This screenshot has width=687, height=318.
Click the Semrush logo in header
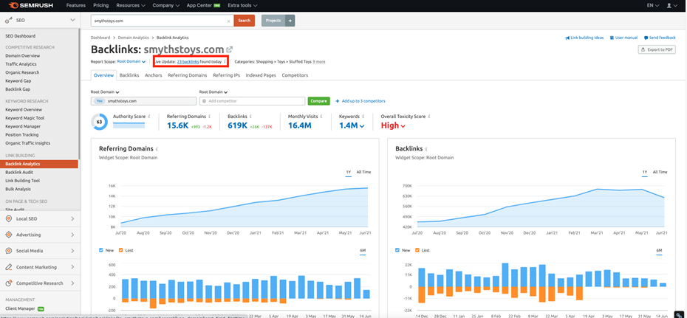pos(30,5)
